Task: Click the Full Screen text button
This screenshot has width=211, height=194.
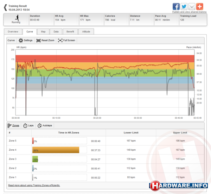Action: tap(69, 40)
